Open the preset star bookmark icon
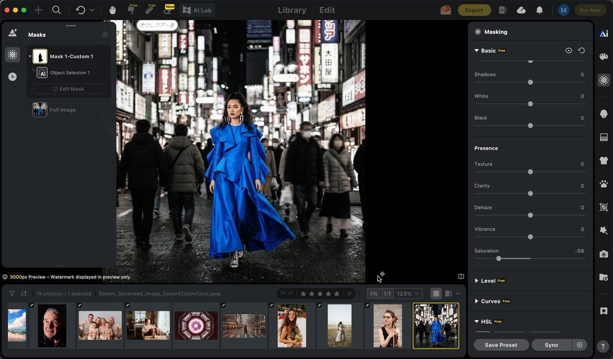The image size is (613, 359). (604, 310)
